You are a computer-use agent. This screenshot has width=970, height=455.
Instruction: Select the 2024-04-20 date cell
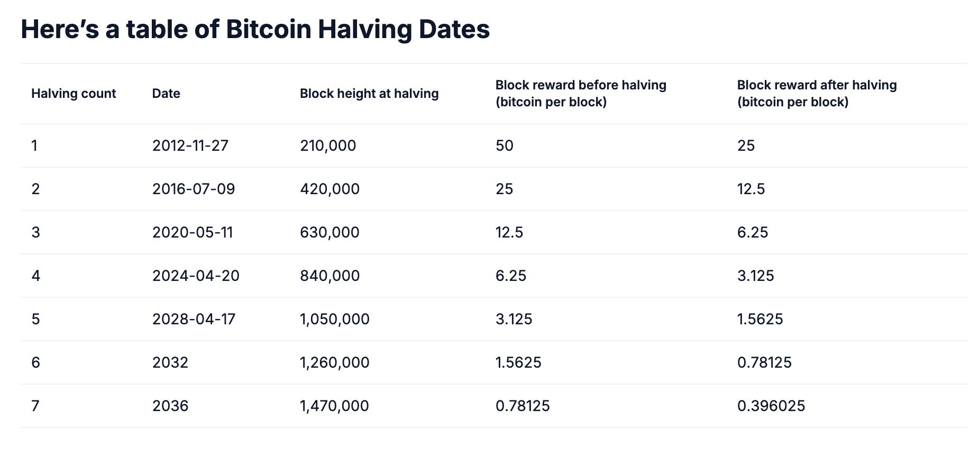pos(196,276)
